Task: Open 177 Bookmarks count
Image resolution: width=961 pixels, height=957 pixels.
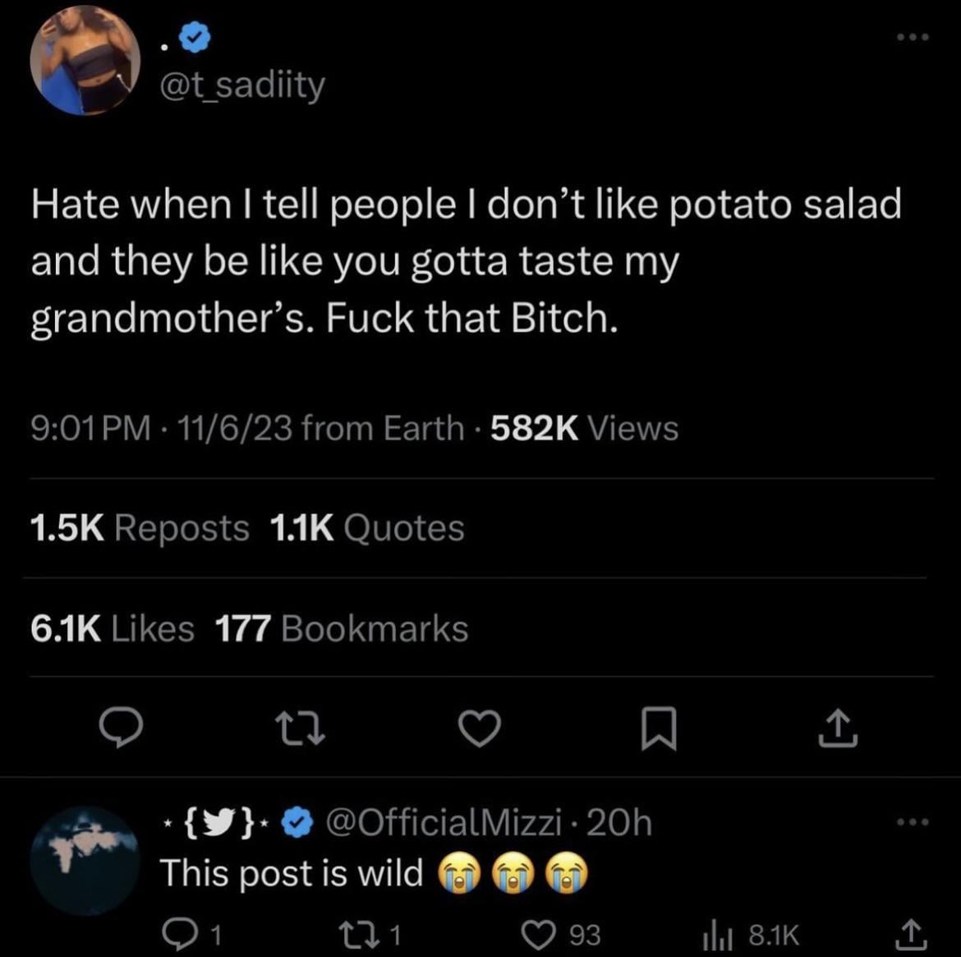Action: pyautogui.click(x=341, y=629)
